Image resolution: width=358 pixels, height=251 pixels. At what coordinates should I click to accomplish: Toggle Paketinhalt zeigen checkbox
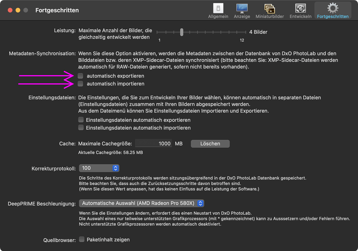point(81,239)
